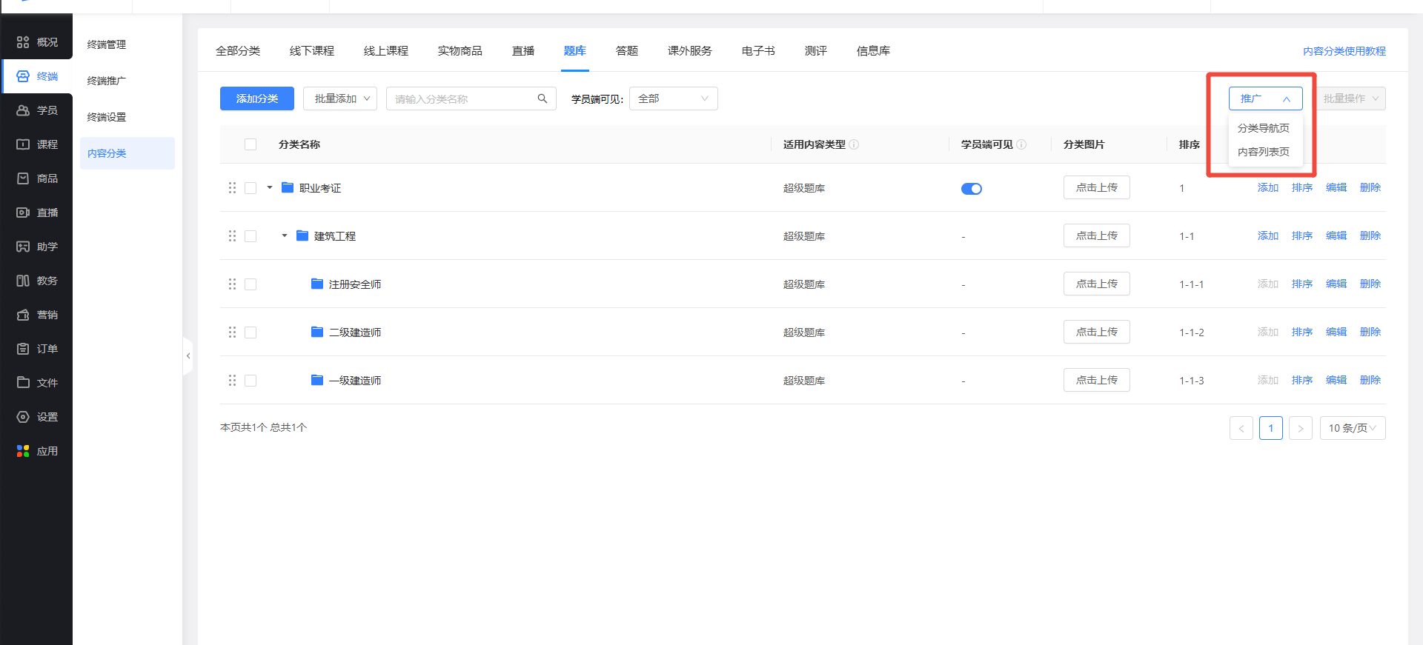1423x645 pixels.
Task: Click the 应用 apps colorful icon
Action: (23, 451)
